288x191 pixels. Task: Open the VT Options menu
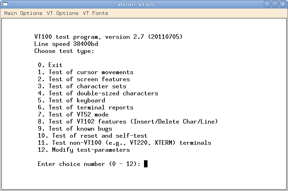[x=63, y=13]
